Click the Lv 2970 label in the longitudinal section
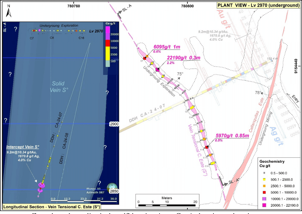302x214 pixels. click(x=96, y=31)
